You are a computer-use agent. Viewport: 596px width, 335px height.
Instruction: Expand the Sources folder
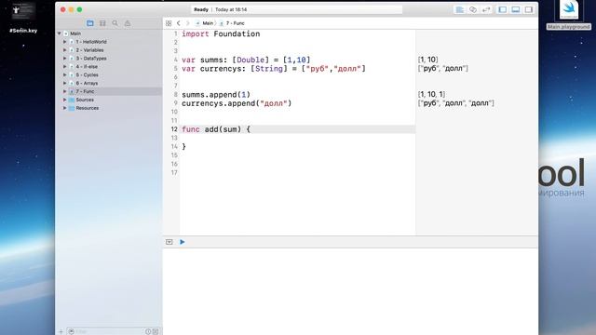point(65,100)
